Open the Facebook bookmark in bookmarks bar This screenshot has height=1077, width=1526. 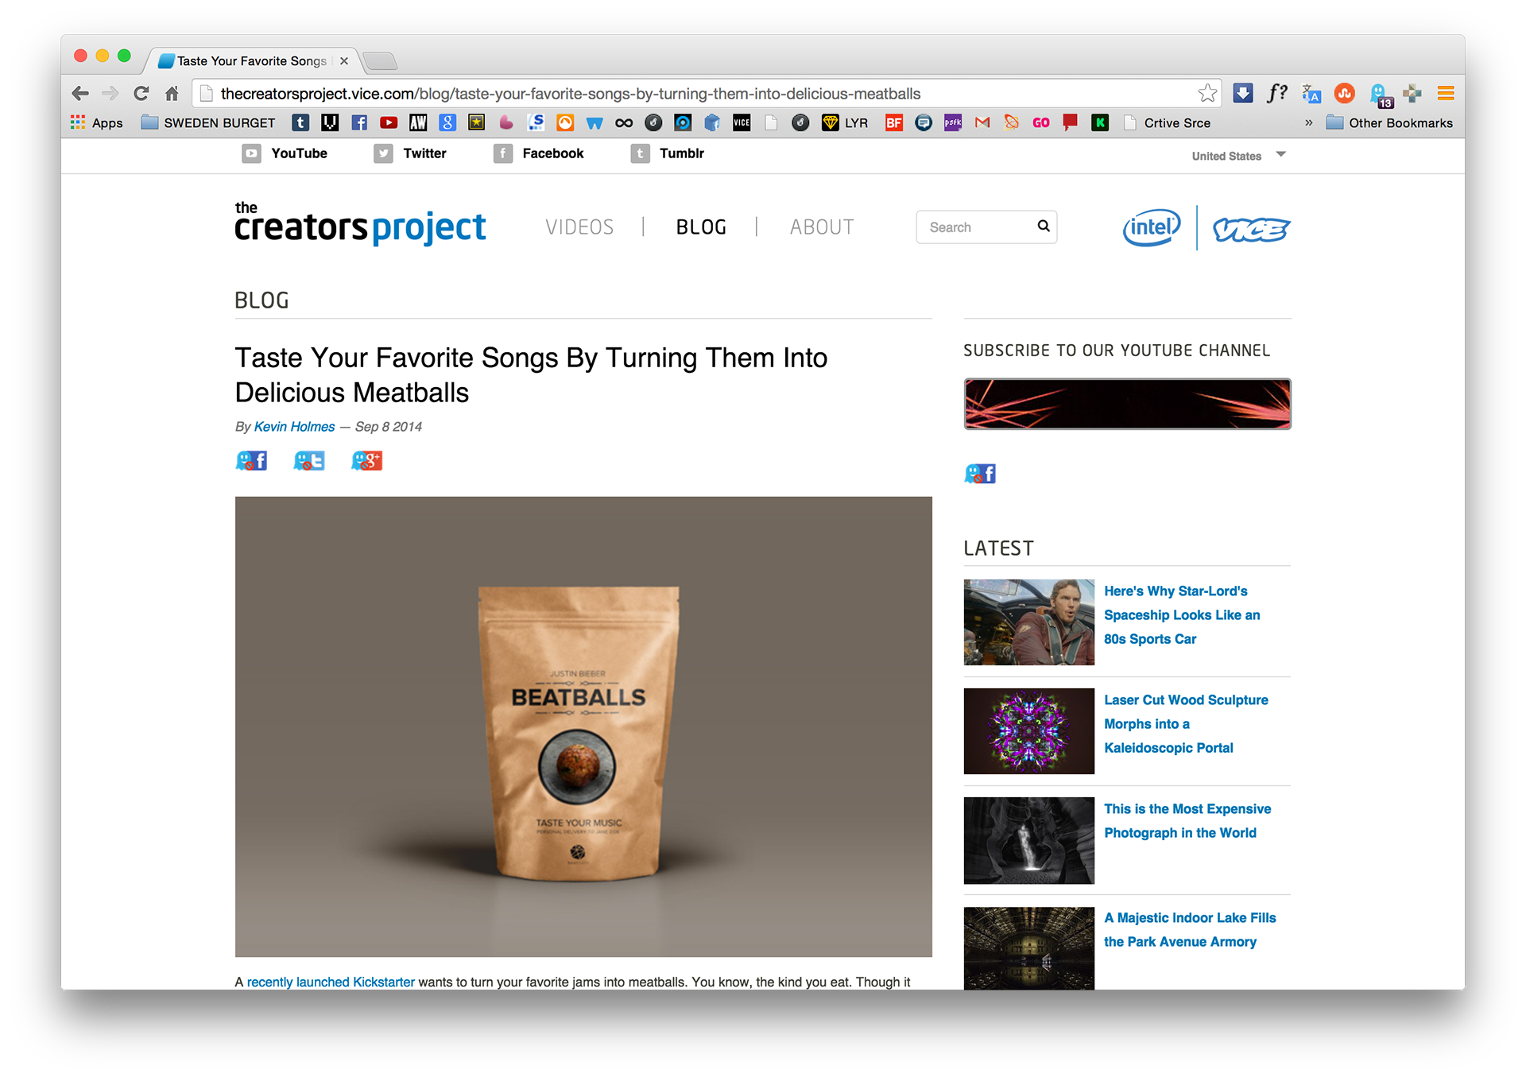tap(359, 122)
